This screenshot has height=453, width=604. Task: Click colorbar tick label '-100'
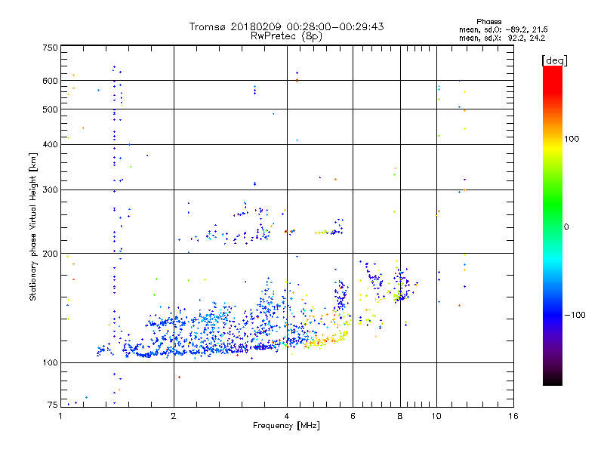[575, 315]
